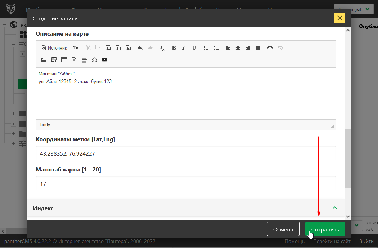This screenshot has width=378, height=248.
Task: Embed a YouTube video
Action: pos(104,60)
